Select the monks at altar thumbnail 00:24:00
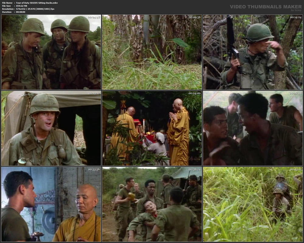The width and height of the screenshot is (304, 243). (x=152, y=128)
